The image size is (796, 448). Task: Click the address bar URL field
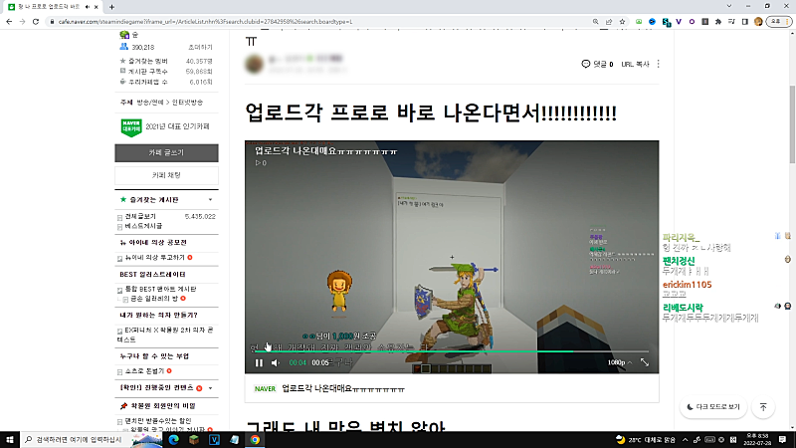(x=319, y=21)
